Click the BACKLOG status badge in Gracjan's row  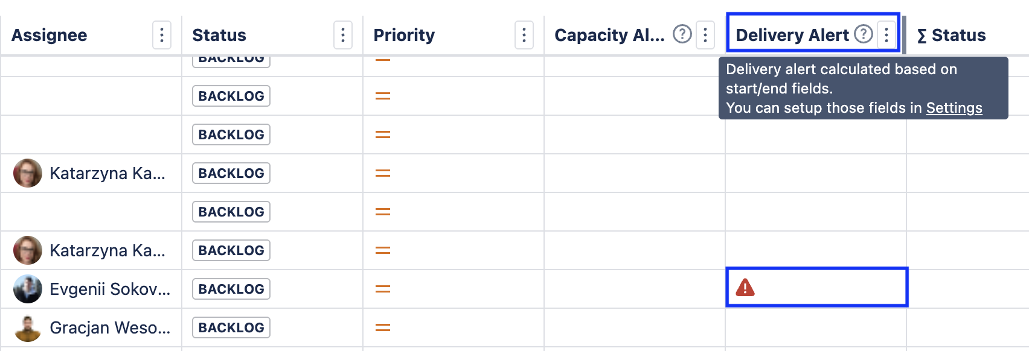coord(231,327)
